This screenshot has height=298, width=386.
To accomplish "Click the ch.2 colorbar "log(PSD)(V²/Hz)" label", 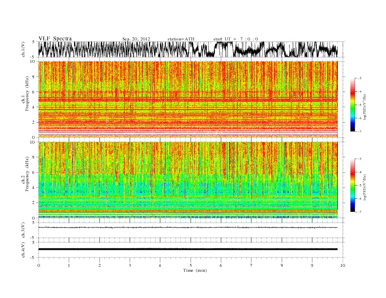I will point(365,187).
